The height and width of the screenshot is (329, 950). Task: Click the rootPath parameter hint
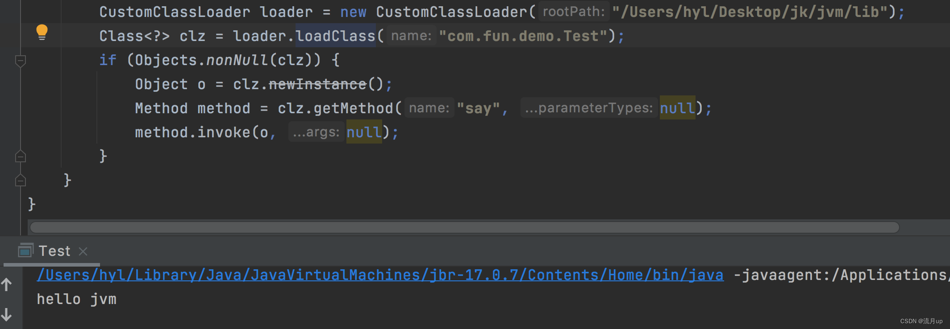tap(574, 12)
